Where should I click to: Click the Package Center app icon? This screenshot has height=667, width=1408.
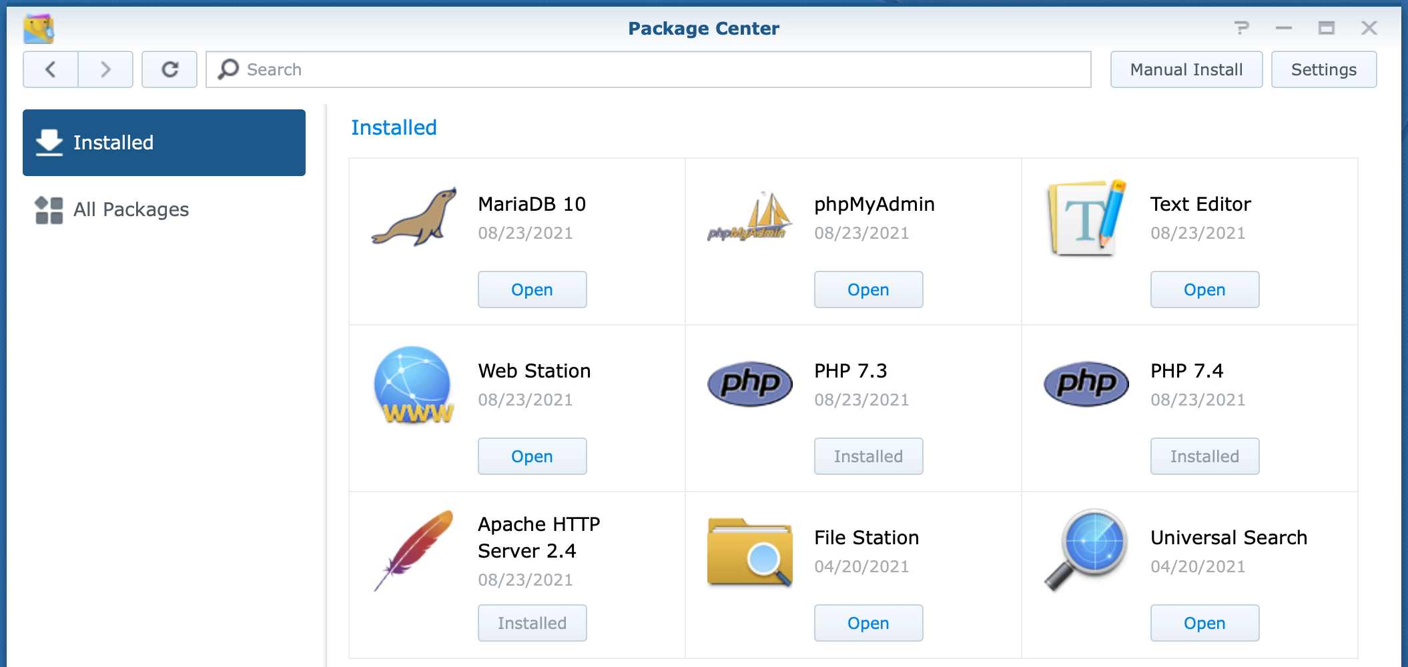[39, 29]
